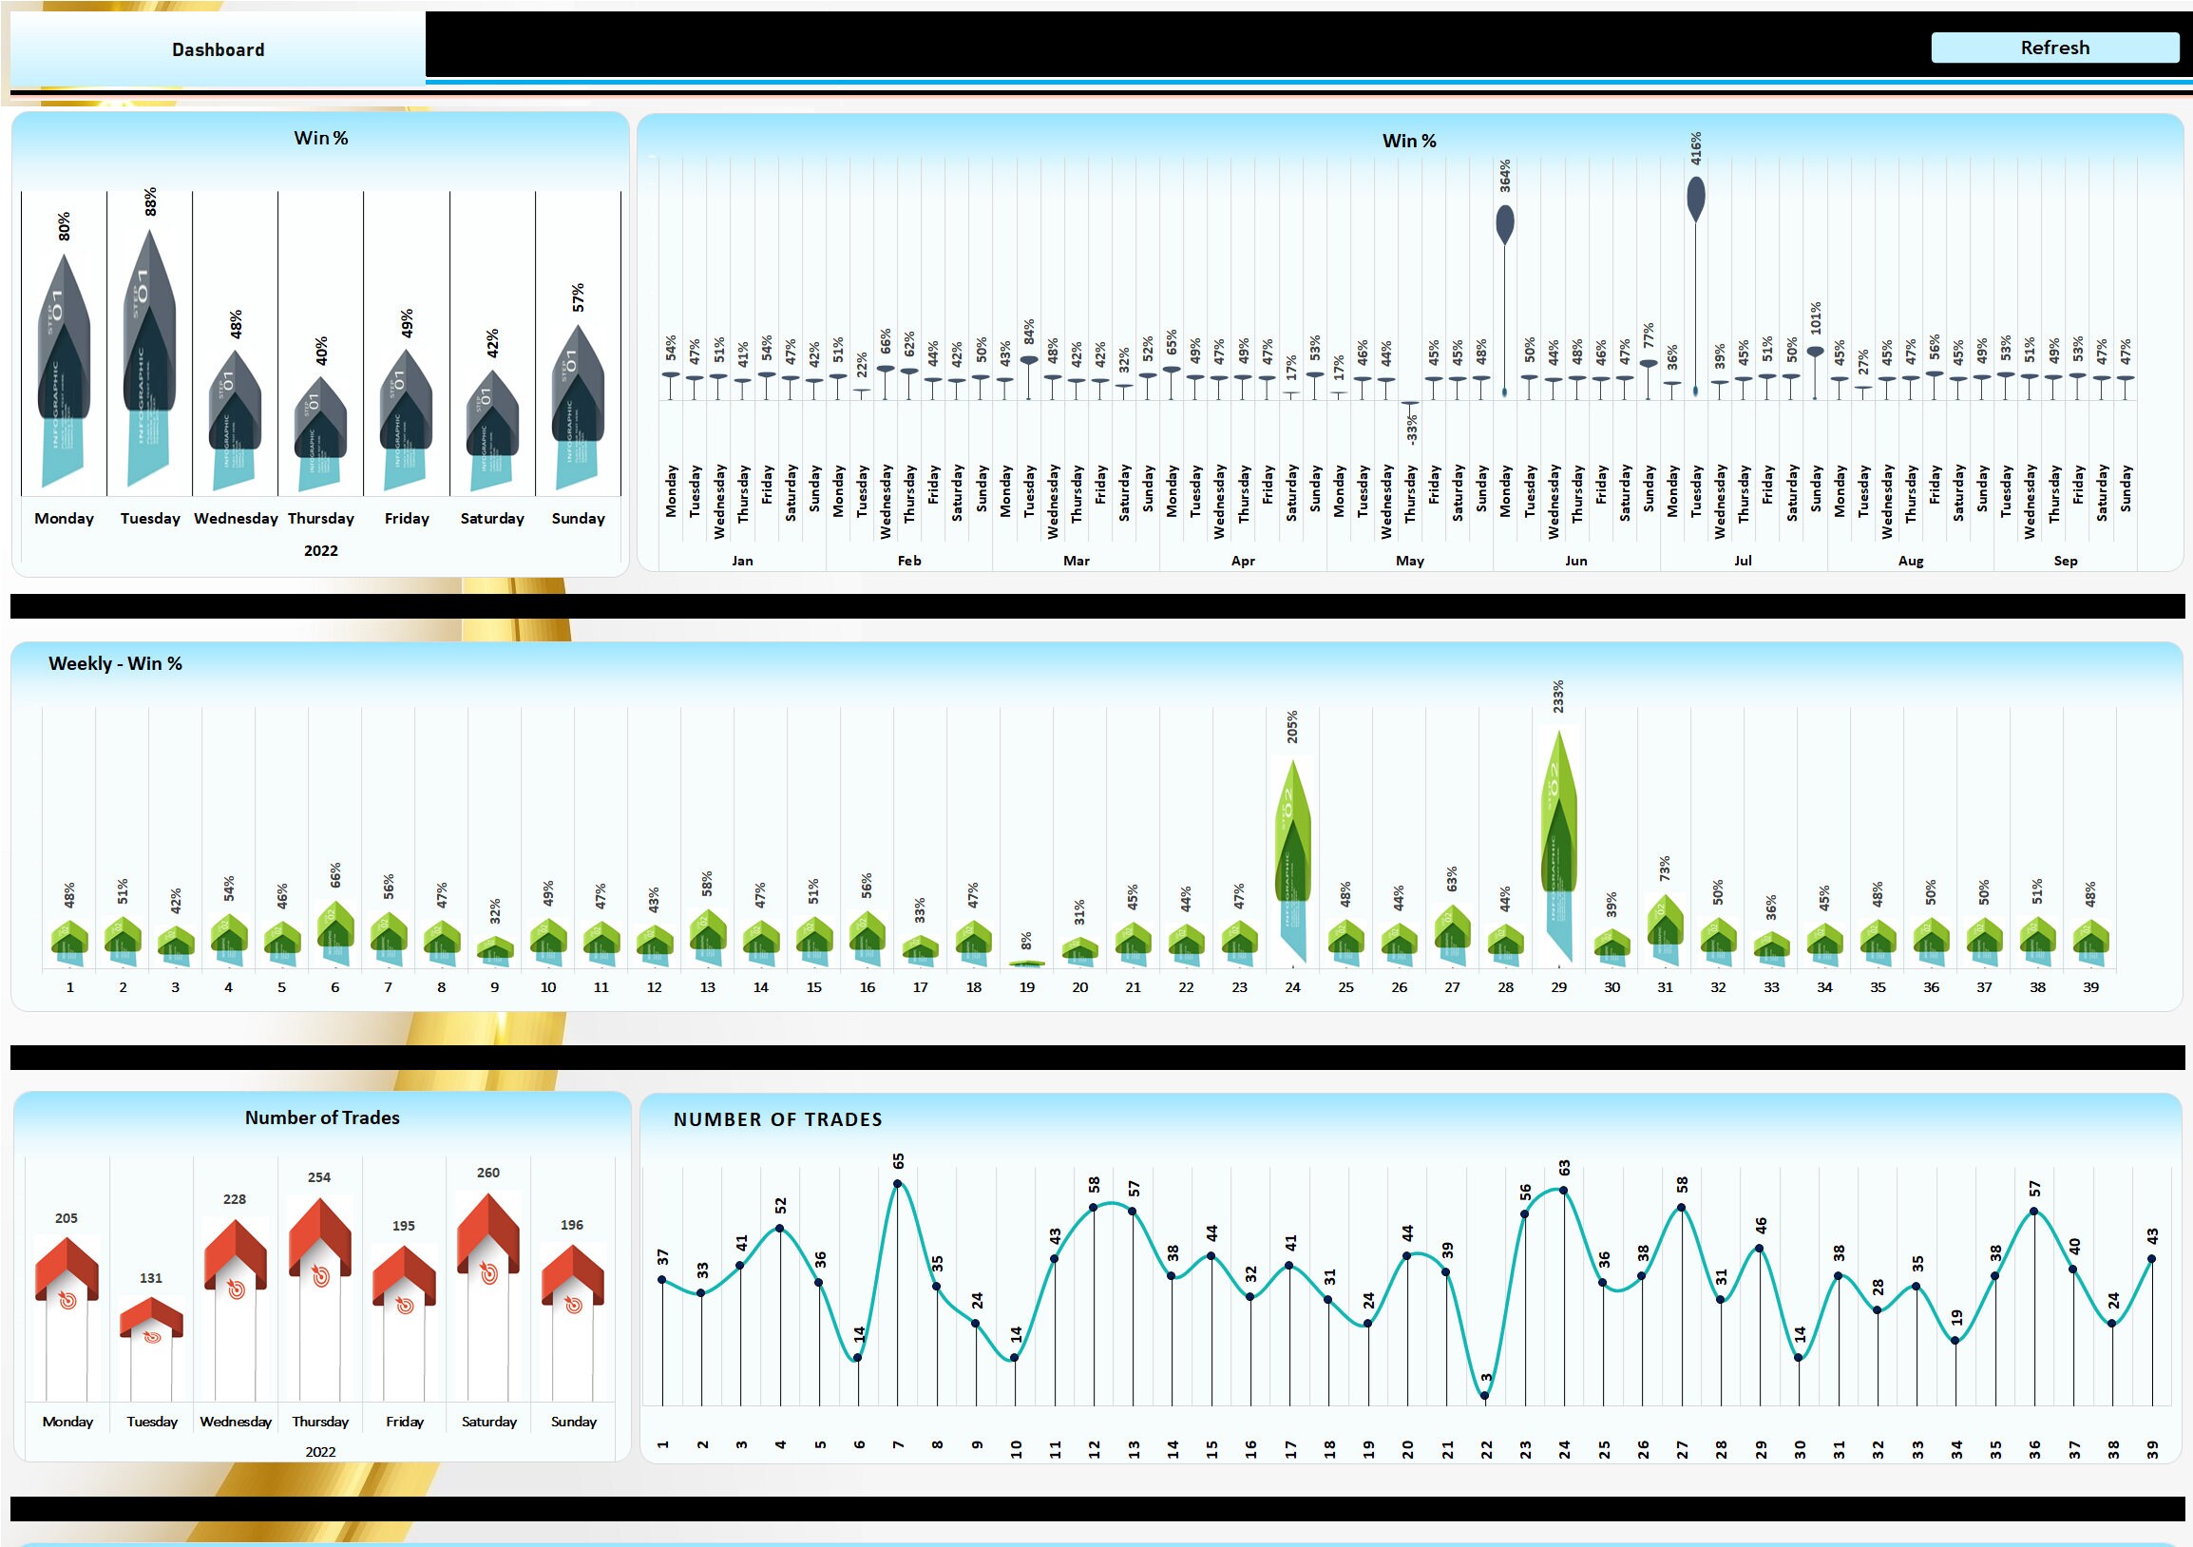The height and width of the screenshot is (1547, 2193).
Task: Click the week 7 peak point (65)
Action: coord(897,1184)
